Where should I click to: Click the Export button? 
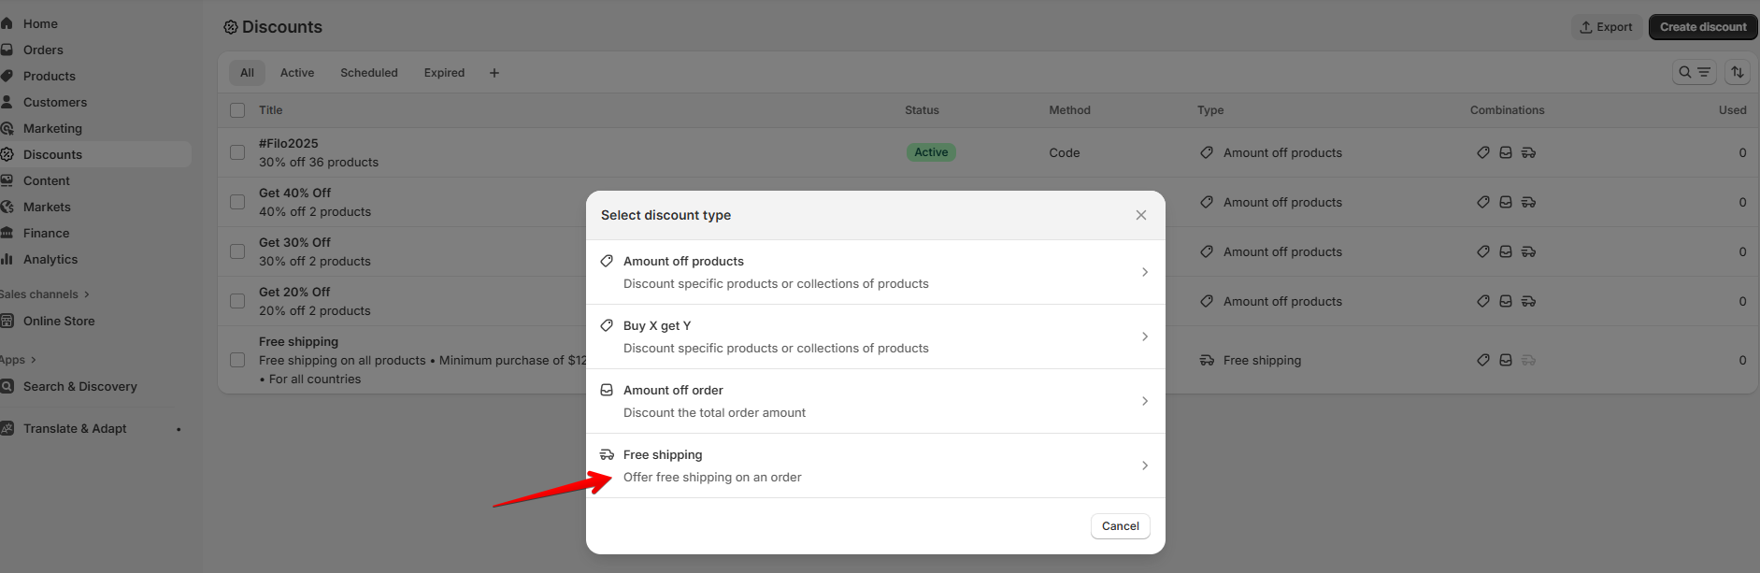[x=1606, y=27]
